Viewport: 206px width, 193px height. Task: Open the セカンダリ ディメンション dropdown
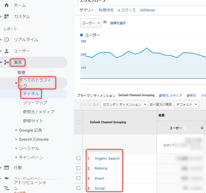point(124,105)
